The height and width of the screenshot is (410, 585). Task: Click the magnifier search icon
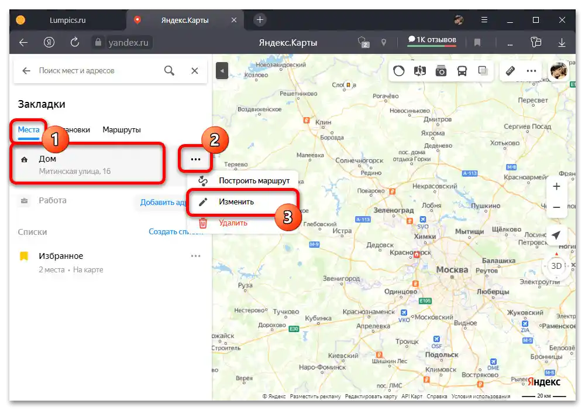coord(170,70)
